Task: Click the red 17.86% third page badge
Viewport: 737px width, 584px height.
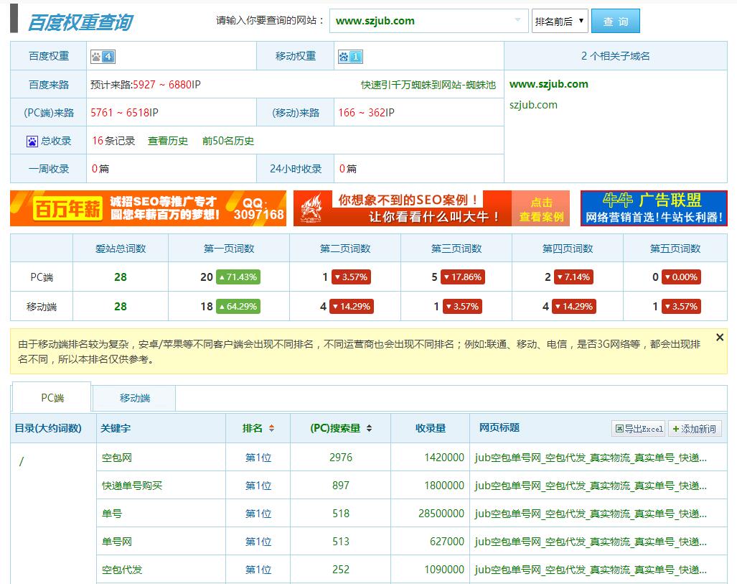Action: tap(462, 277)
